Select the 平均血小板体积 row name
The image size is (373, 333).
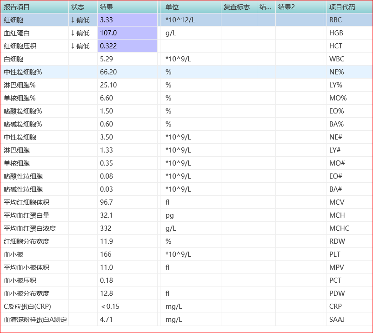pyautogui.click(x=27, y=267)
